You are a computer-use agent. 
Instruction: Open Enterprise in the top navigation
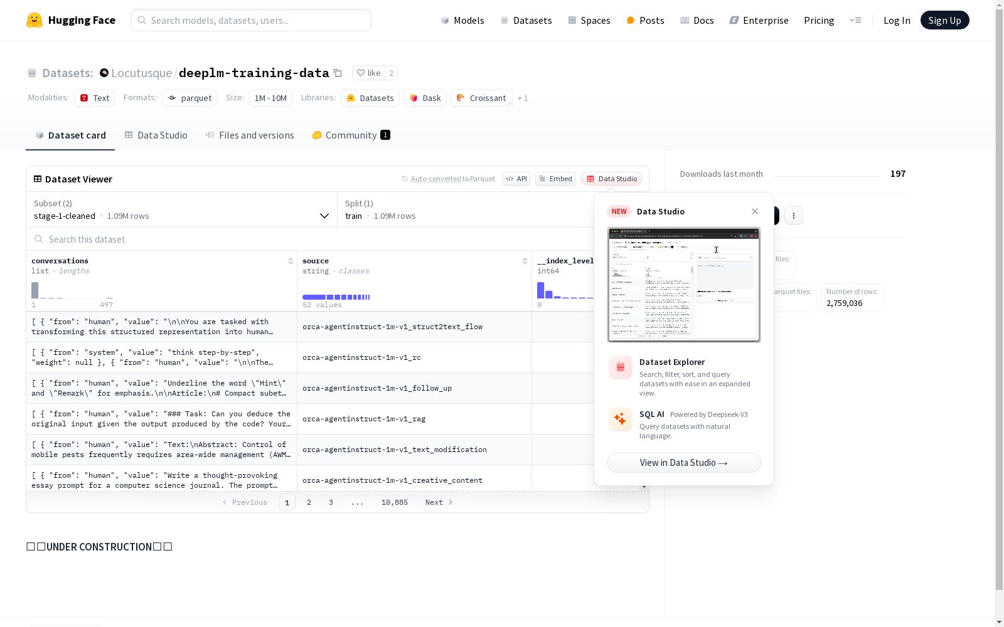point(759,20)
